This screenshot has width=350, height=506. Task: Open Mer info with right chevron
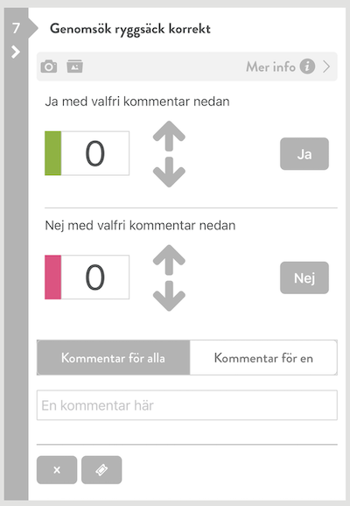pos(326,67)
